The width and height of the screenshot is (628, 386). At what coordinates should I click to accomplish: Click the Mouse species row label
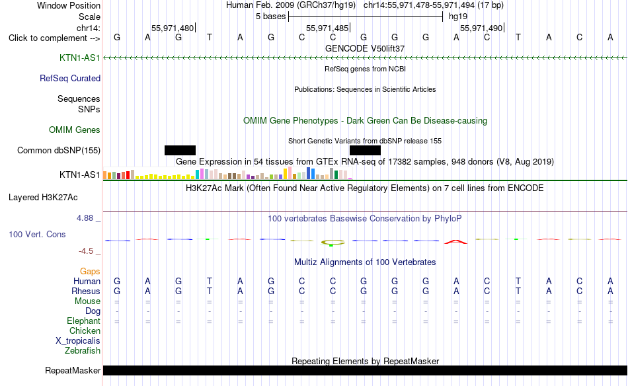click(87, 301)
